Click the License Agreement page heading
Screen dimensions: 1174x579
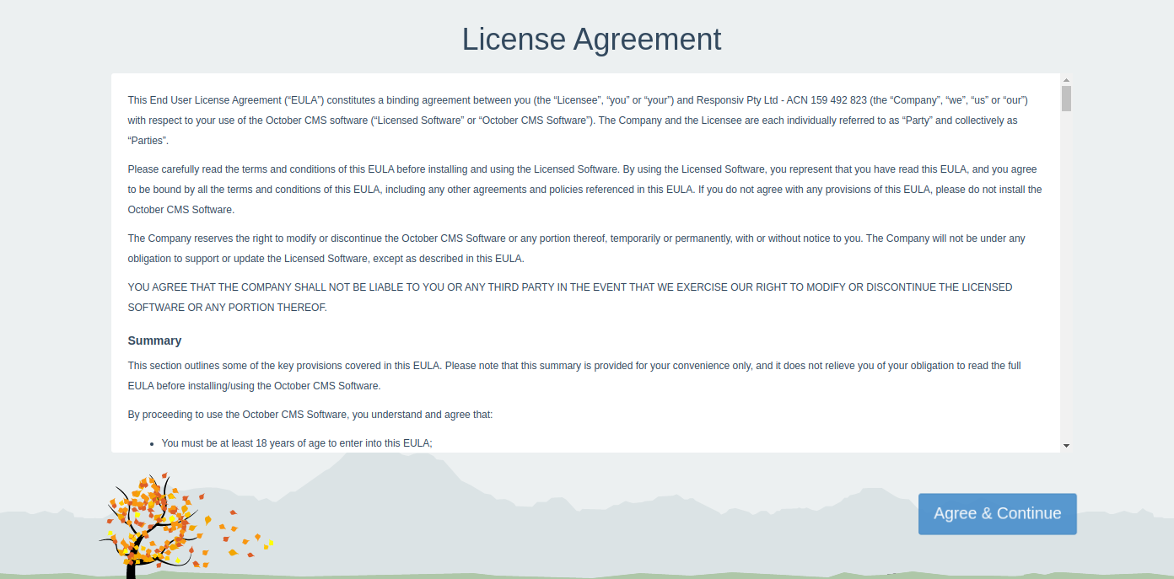591,40
